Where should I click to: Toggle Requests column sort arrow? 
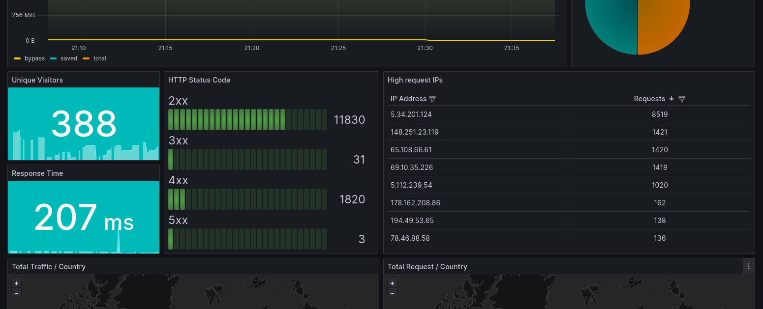pyautogui.click(x=671, y=99)
